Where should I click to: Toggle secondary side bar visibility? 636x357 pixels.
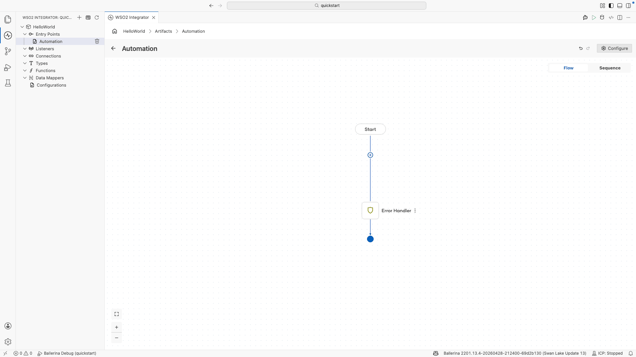pos(628,6)
